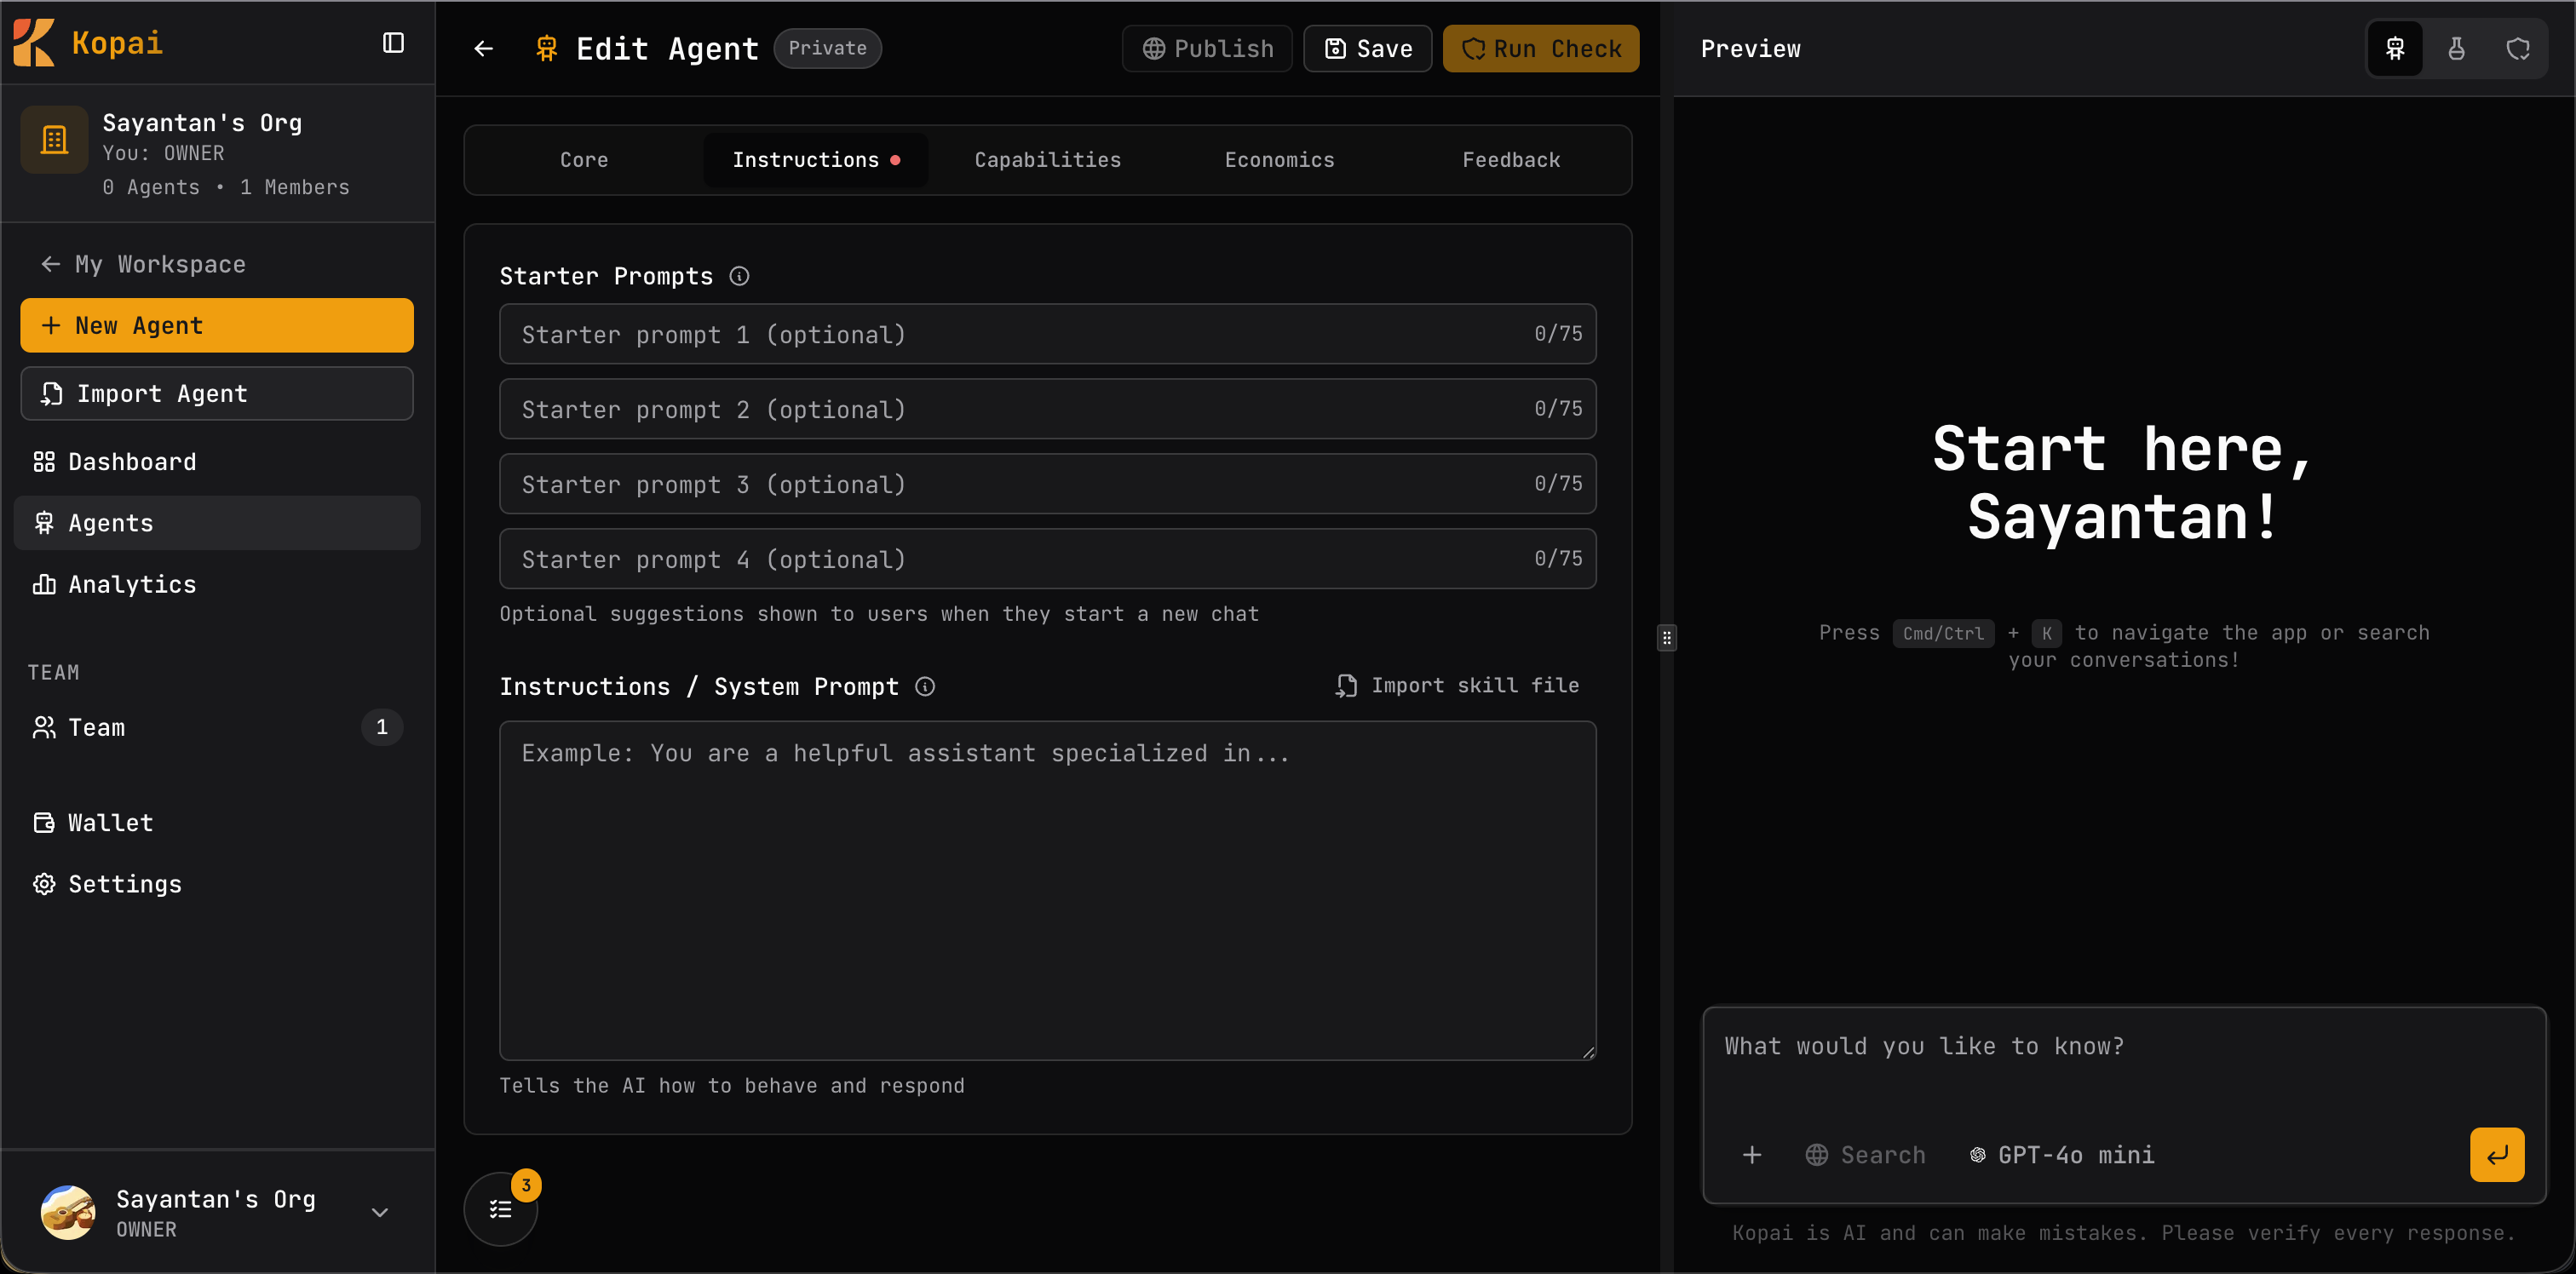
Task: Click the Run Check button
Action: (1540, 48)
